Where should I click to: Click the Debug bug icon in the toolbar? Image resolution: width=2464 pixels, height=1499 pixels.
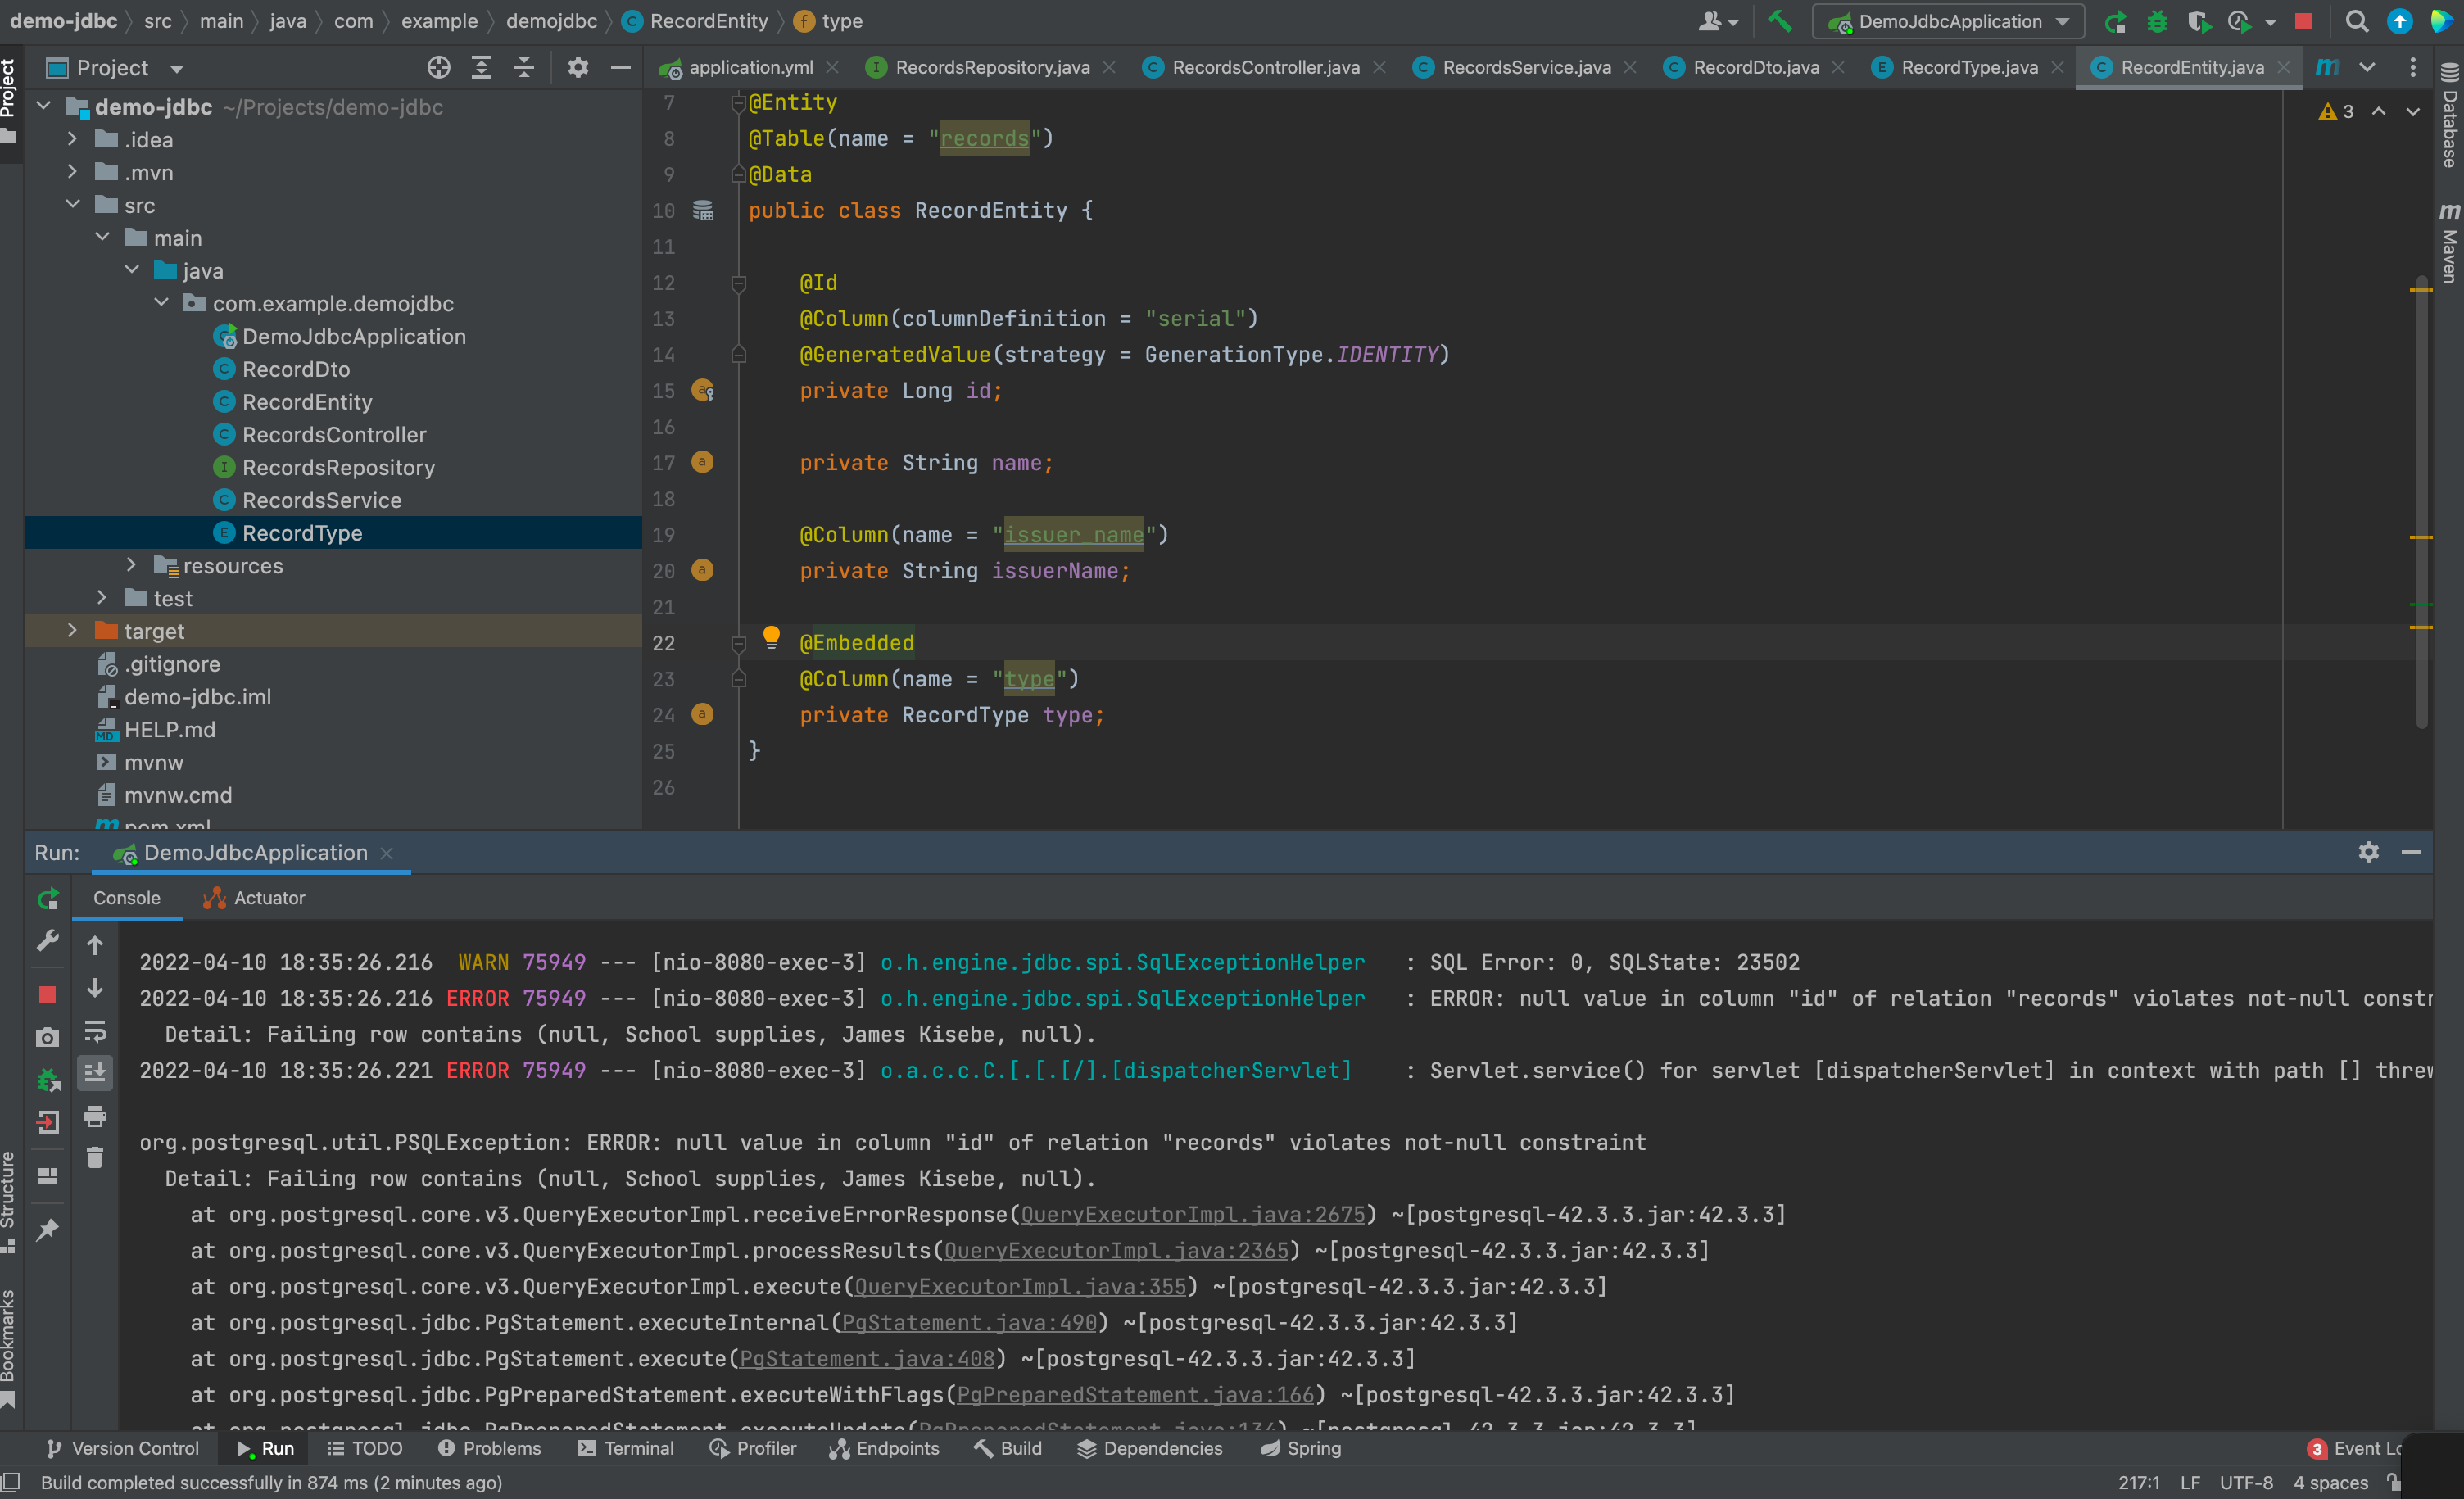point(2157,21)
